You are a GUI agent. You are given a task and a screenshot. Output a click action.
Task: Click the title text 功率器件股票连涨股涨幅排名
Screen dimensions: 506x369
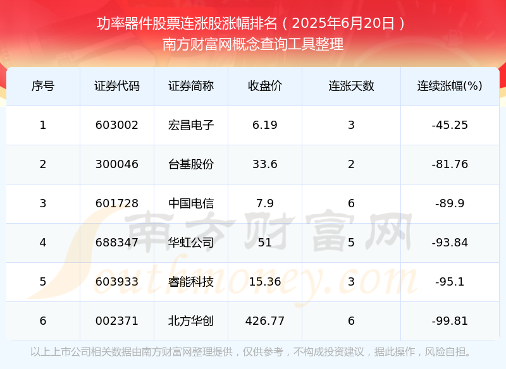pyautogui.click(x=187, y=23)
